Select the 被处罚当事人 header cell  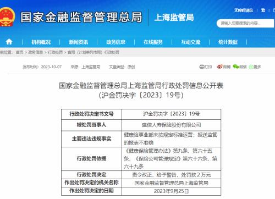click(x=91, y=125)
